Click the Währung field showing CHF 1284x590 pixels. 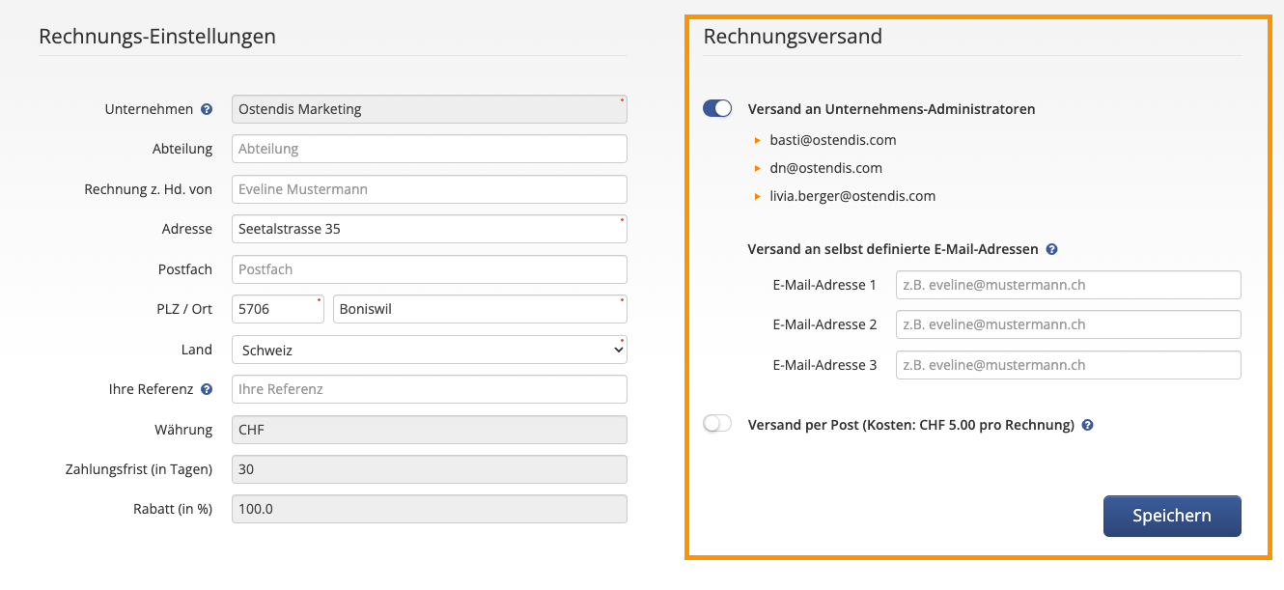point(430,430)
